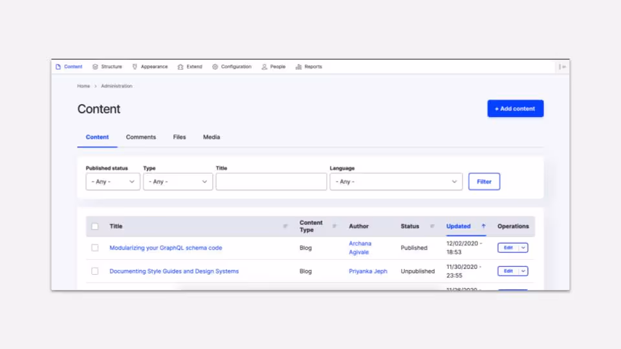The height and width of the screenshot is (349, 621).
Task: Check the Modularizing your GraphQL schema code row
Action: (94, 248)
